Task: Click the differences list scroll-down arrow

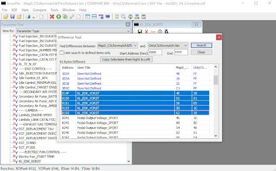Action: click(x=216, y=136)
